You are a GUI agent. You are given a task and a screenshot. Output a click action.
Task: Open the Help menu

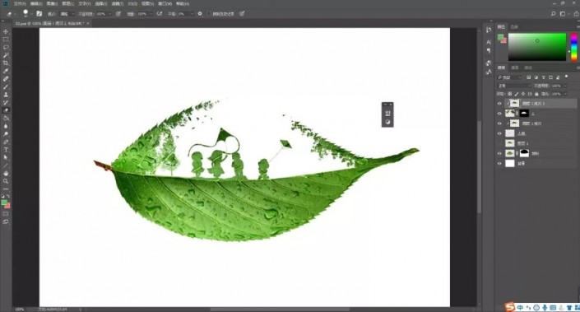pyautogui.click(x=183, y=3)
